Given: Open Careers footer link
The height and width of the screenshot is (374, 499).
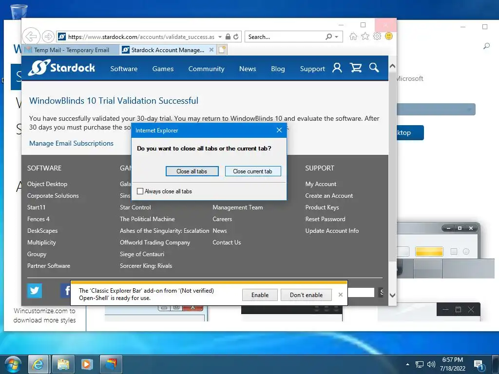Looking at the screenshot, I should click(222, 219).
